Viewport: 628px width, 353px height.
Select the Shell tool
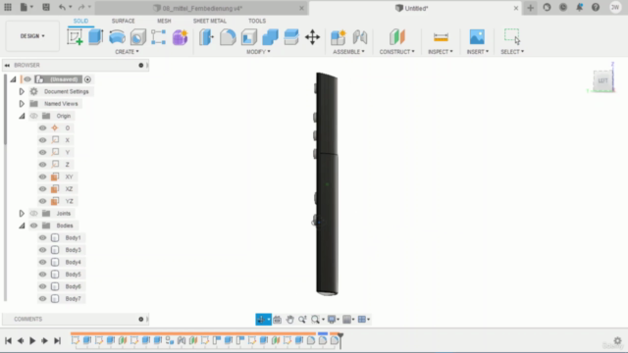248,37
